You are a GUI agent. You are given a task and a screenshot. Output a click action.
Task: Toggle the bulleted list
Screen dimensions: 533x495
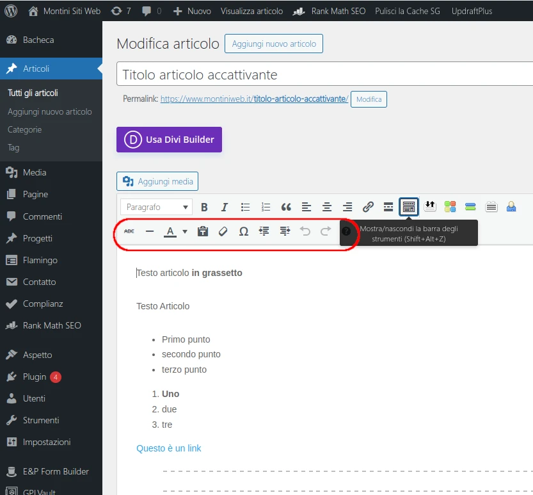(245, 207)
